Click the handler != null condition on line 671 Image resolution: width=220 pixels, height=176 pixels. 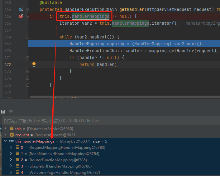point(98,58)
